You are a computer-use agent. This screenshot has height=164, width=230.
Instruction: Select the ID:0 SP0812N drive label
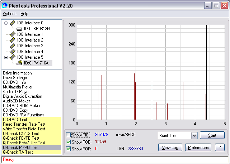coord(37,29)
